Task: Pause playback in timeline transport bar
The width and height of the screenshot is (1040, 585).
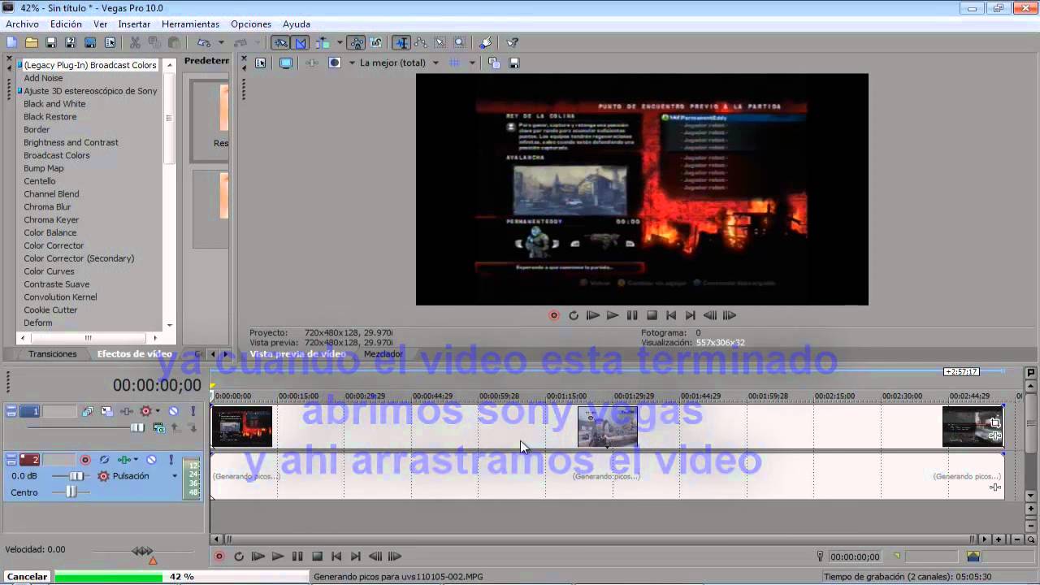Action: pyautogui.click(x=297, y=557)
